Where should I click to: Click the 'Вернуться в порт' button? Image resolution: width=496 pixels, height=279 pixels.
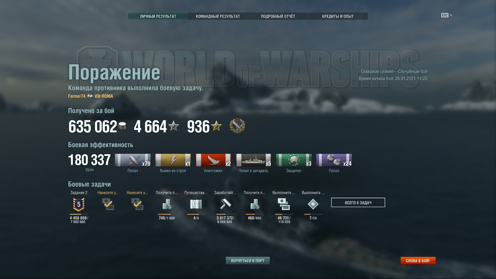(248, 261)
